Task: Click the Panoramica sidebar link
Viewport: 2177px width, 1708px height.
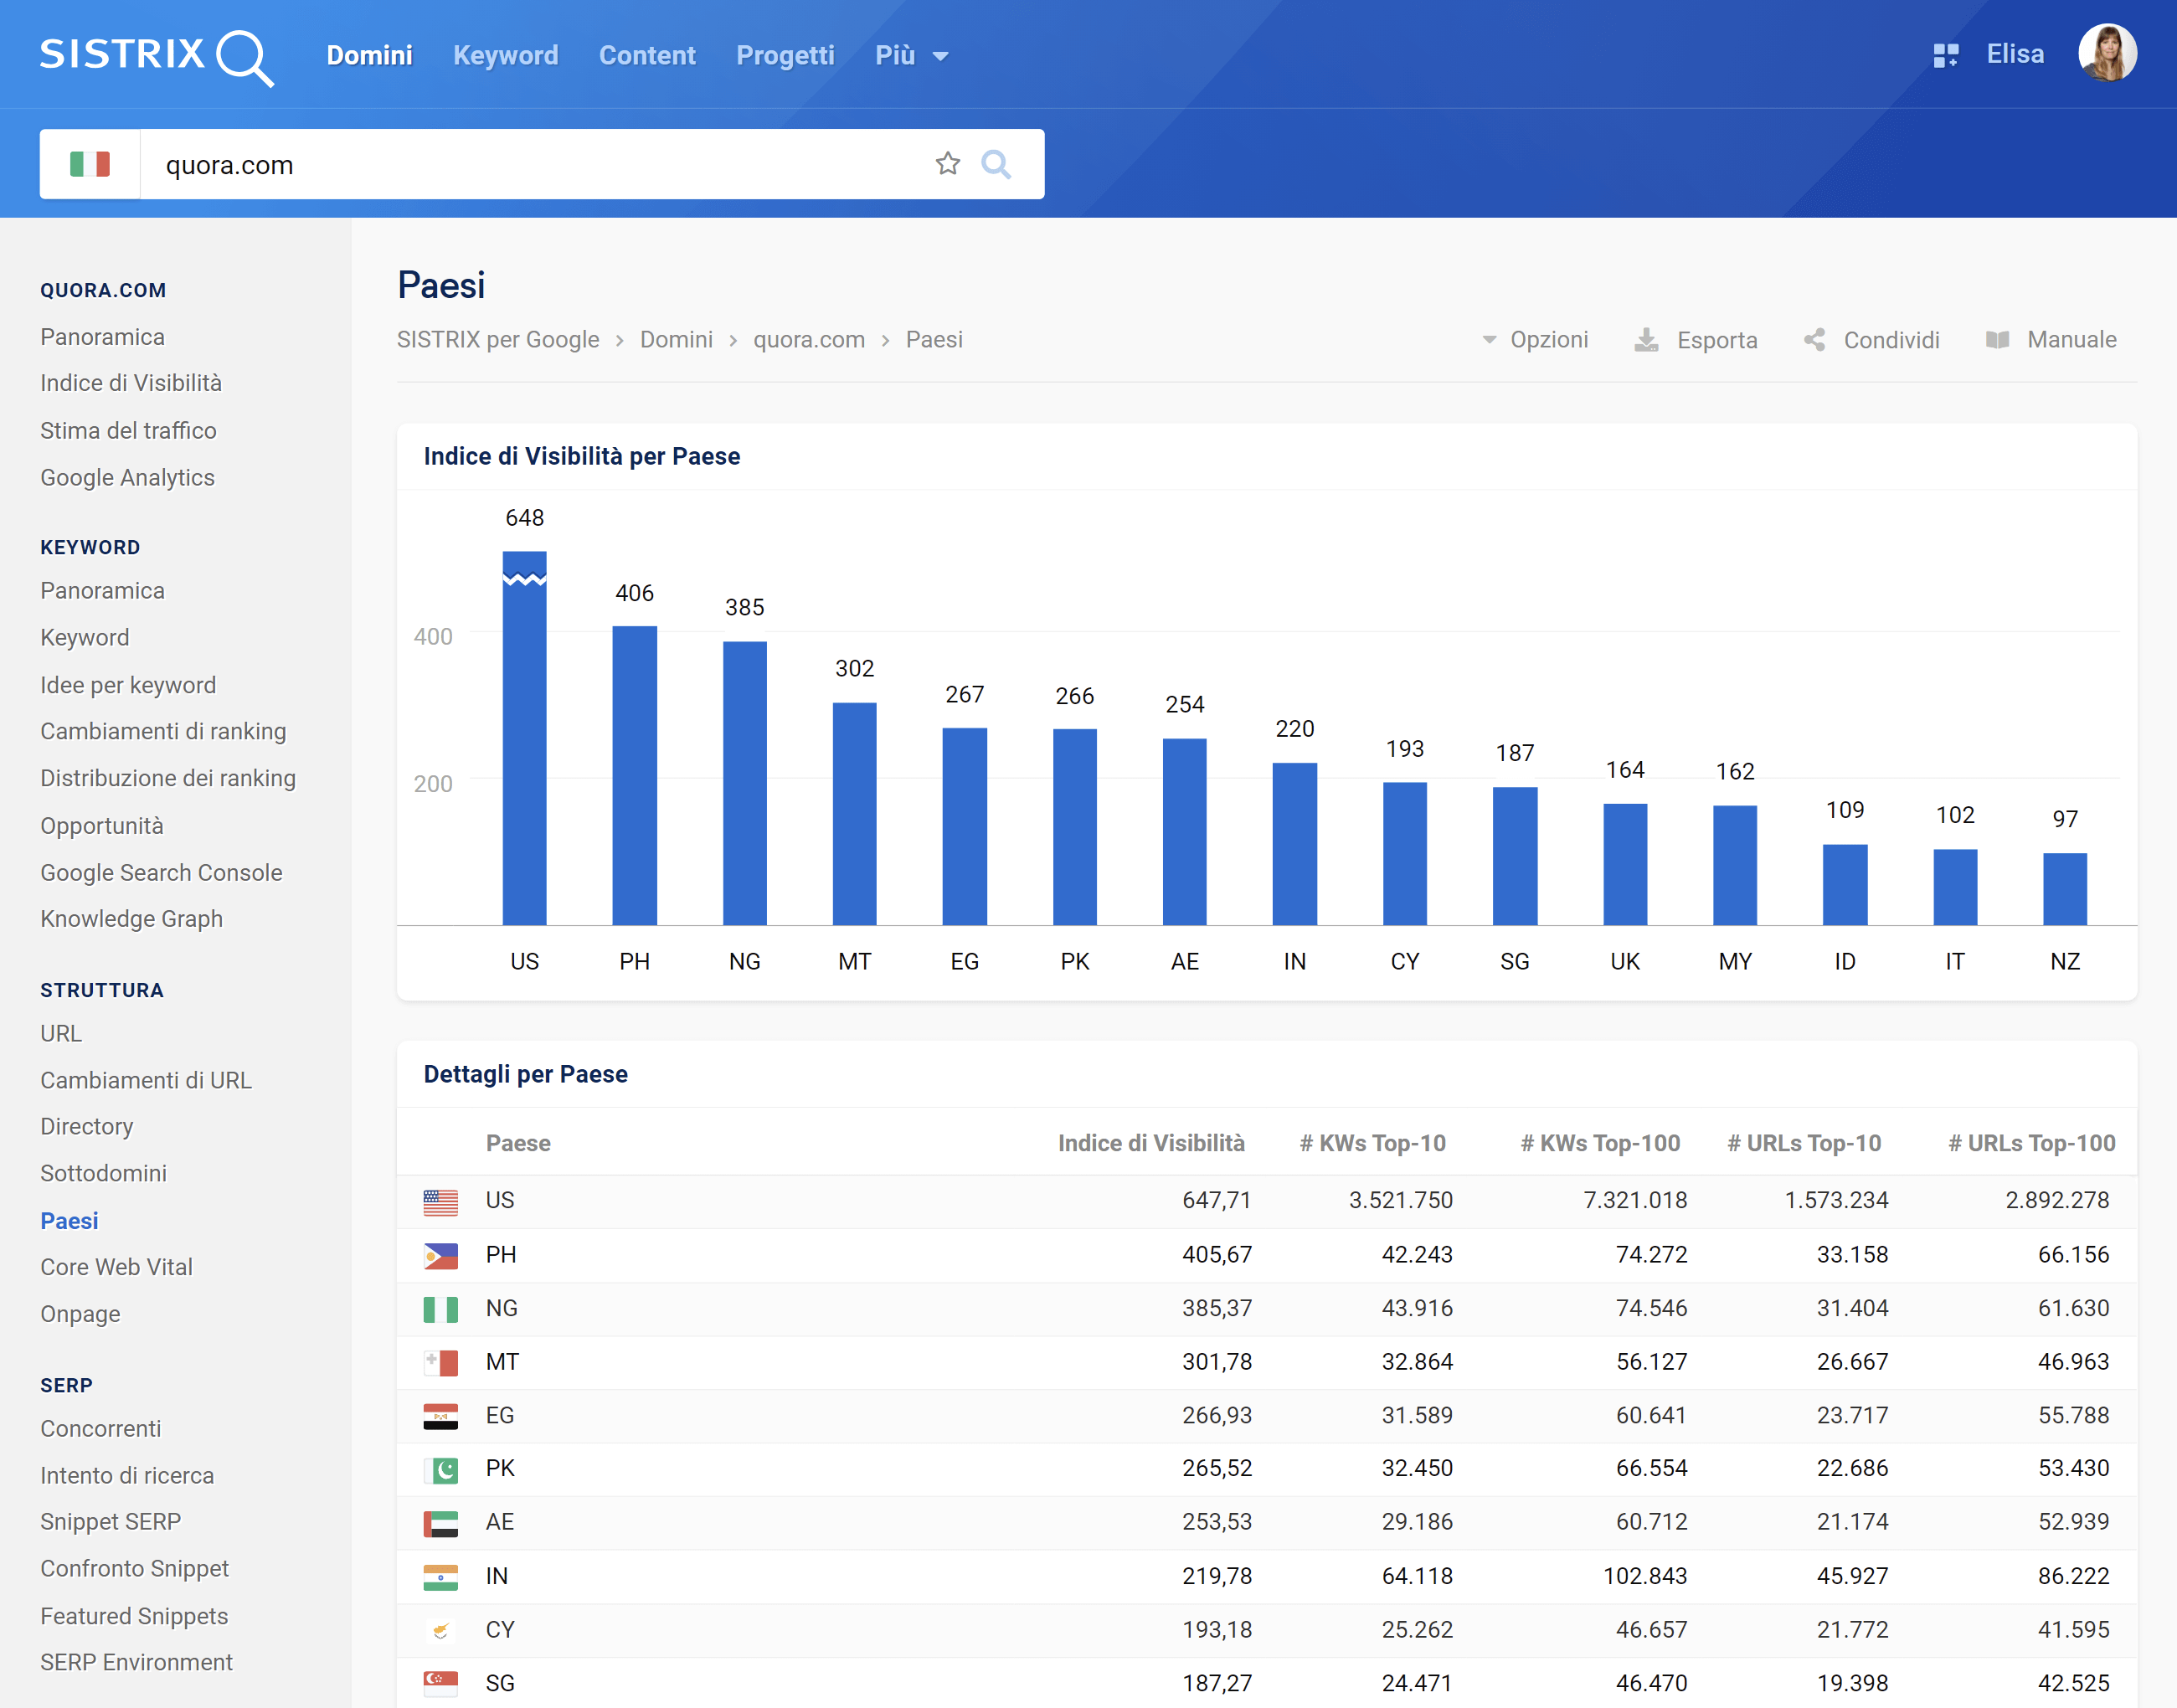Action: tap(100, 334)
